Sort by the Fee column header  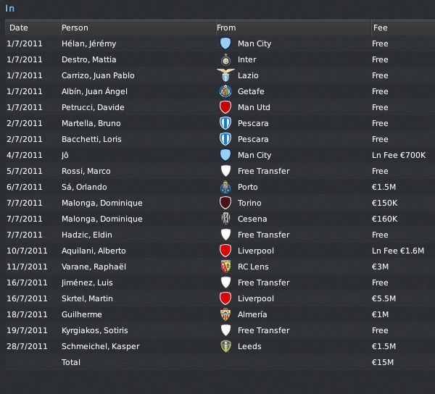pos(380,28)
